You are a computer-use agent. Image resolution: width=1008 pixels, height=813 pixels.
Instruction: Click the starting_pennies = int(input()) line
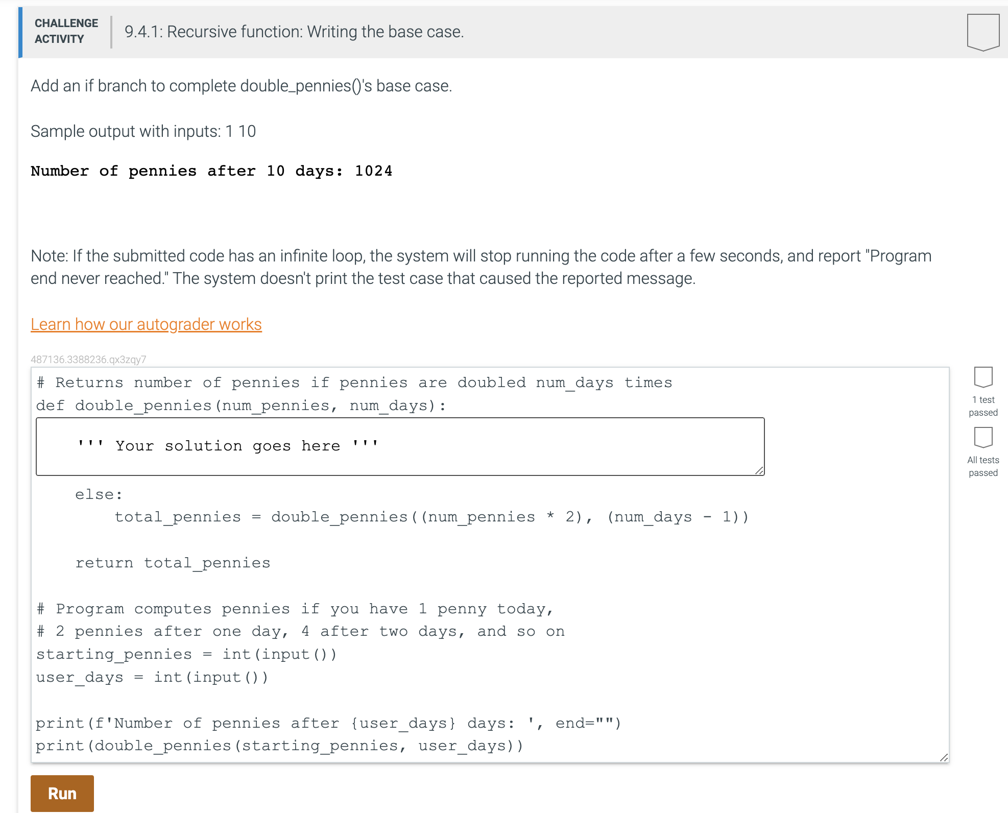point(186,654)
